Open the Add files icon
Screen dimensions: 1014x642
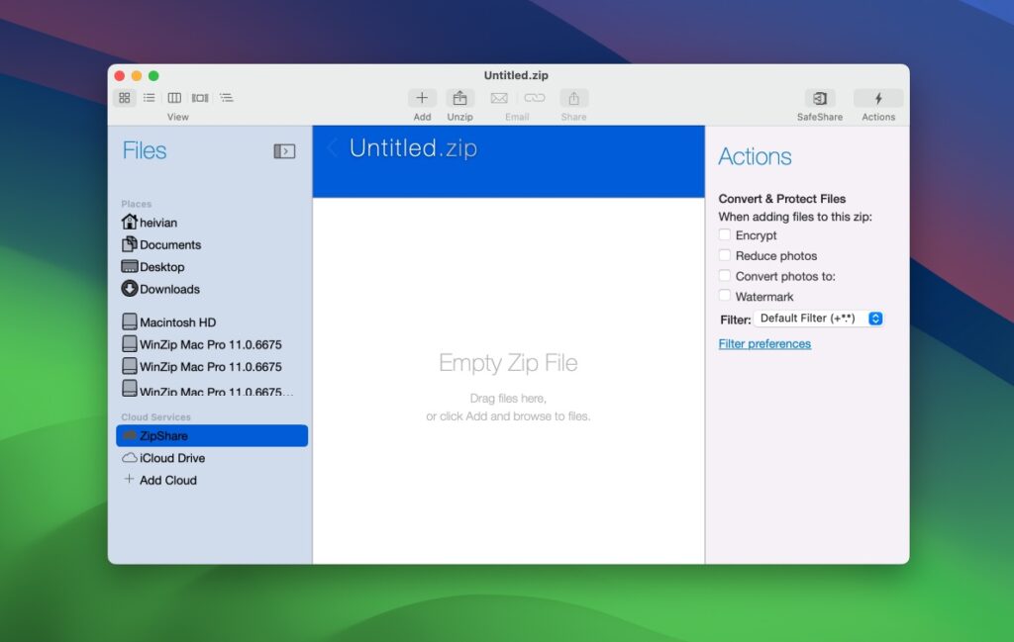(422, 98)
